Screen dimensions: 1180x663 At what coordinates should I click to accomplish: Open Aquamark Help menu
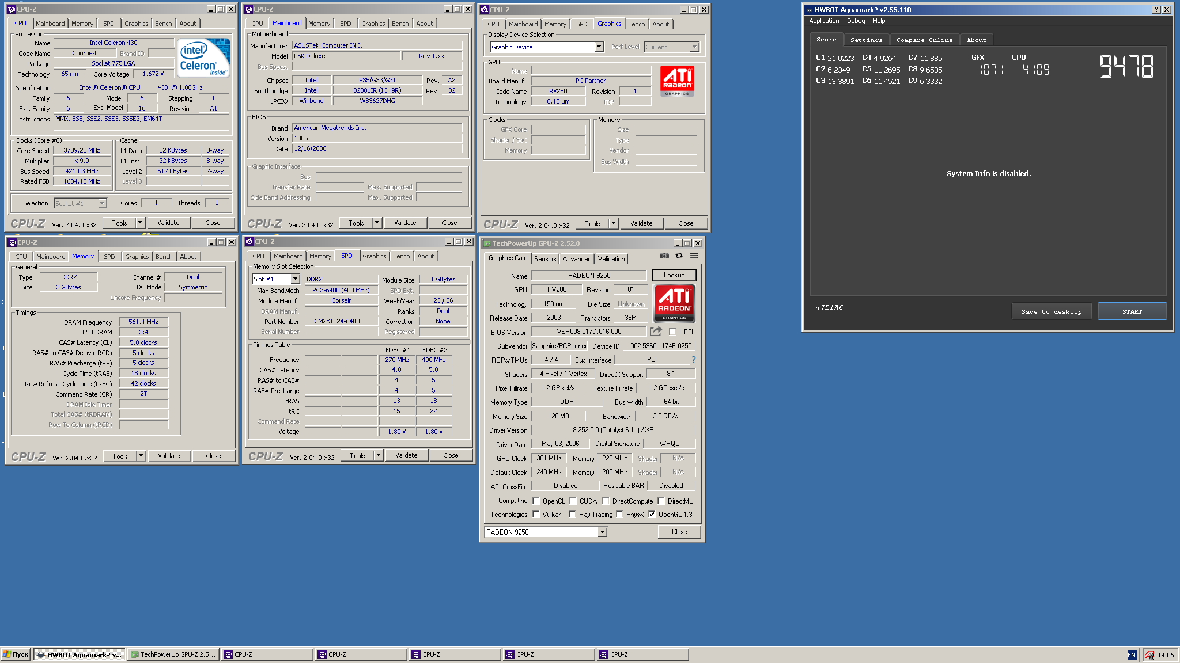pos(879,21)
